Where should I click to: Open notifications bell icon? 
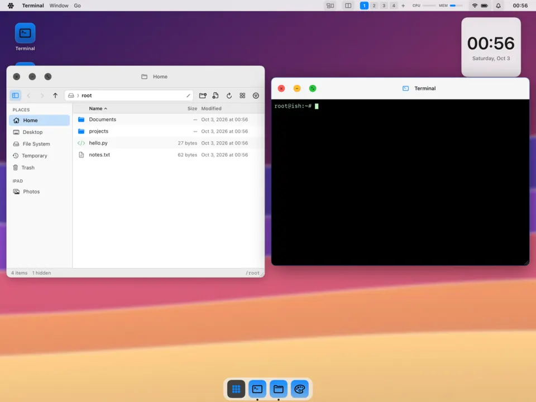499,6
